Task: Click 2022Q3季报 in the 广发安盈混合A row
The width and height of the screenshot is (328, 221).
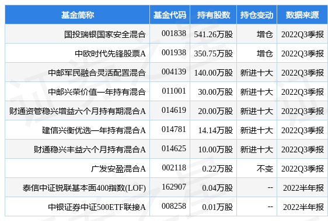Action: 302,169
